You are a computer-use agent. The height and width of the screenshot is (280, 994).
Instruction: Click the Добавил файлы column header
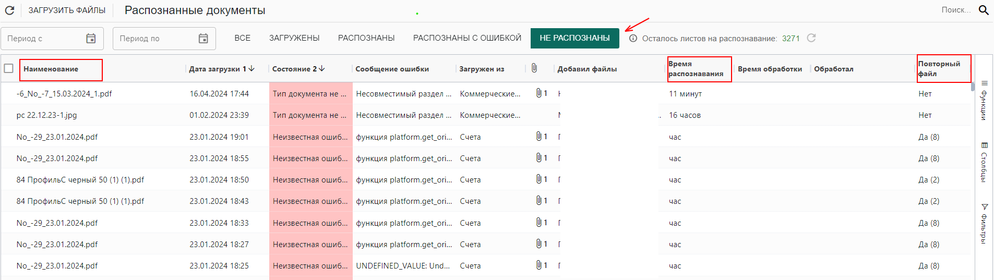[x=587, y=69]
